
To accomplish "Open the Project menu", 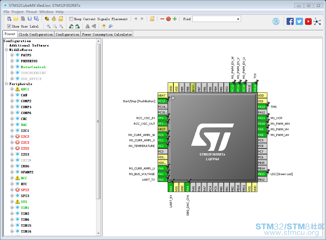I will point(17,12).
